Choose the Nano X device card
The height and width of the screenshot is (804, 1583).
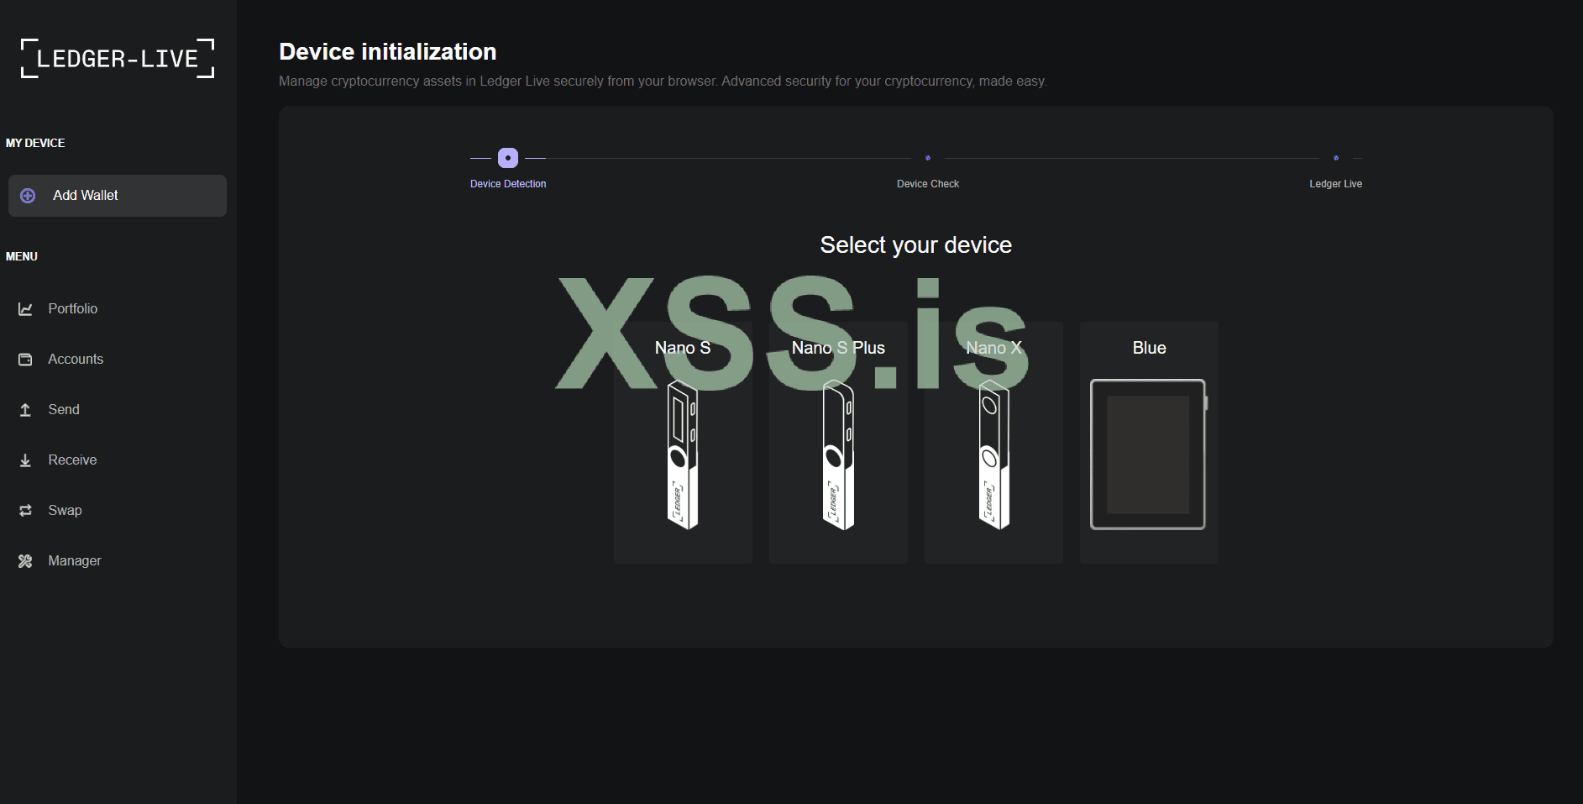[993, 442]
